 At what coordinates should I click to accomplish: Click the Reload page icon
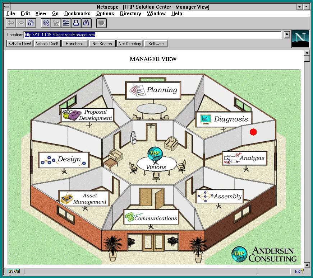click(46, 23)
